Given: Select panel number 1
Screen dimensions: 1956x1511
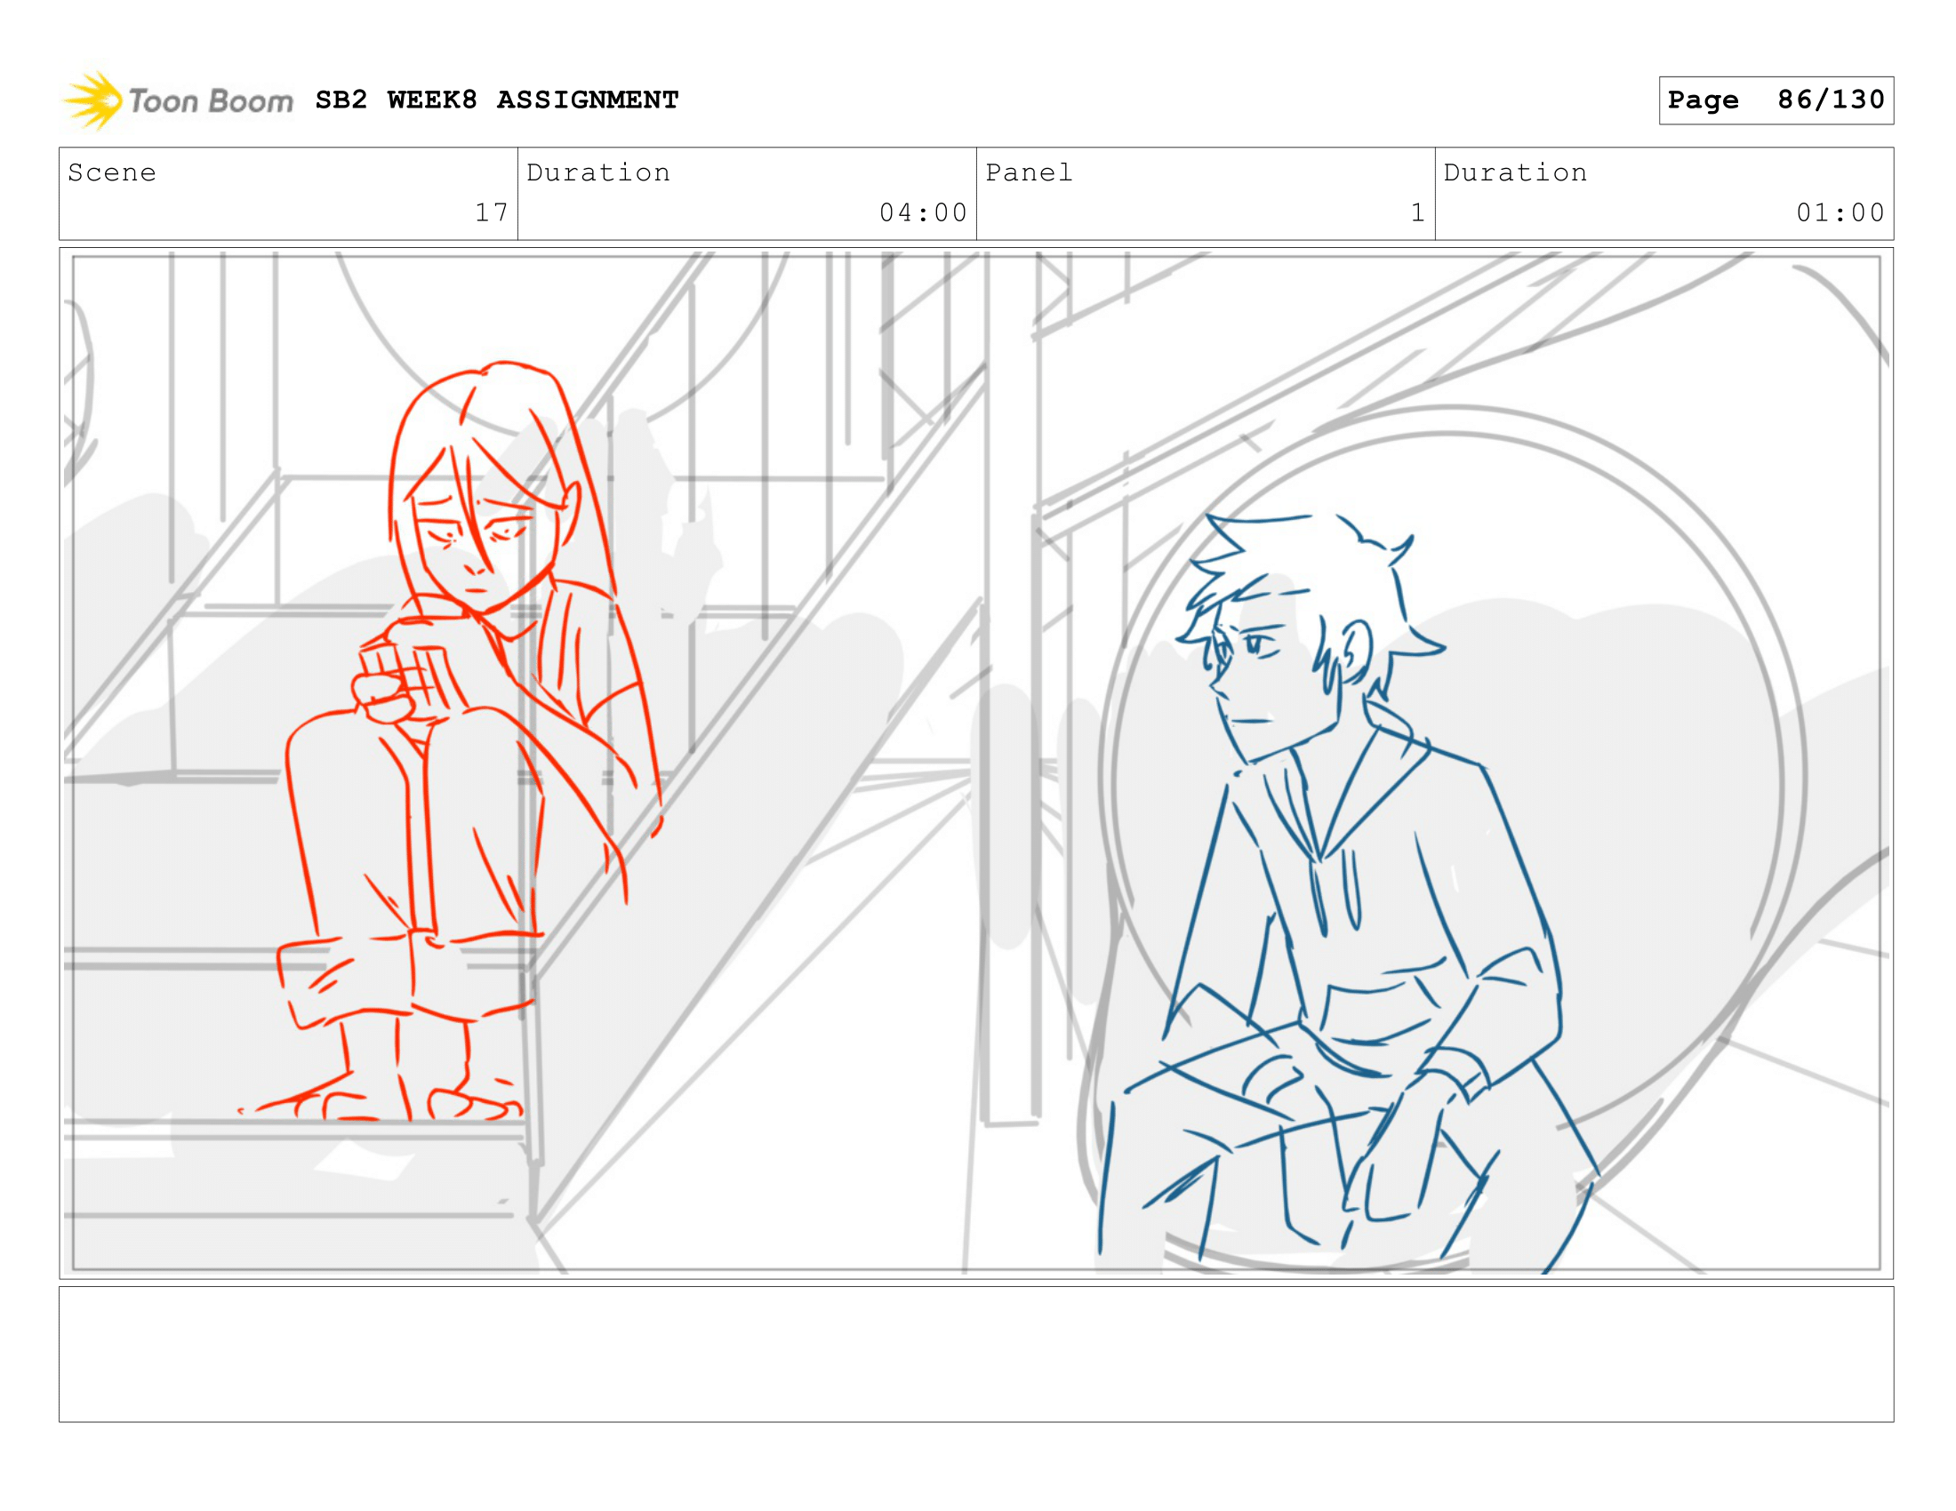Looking at the screenshot, I should click(1417, 213).
